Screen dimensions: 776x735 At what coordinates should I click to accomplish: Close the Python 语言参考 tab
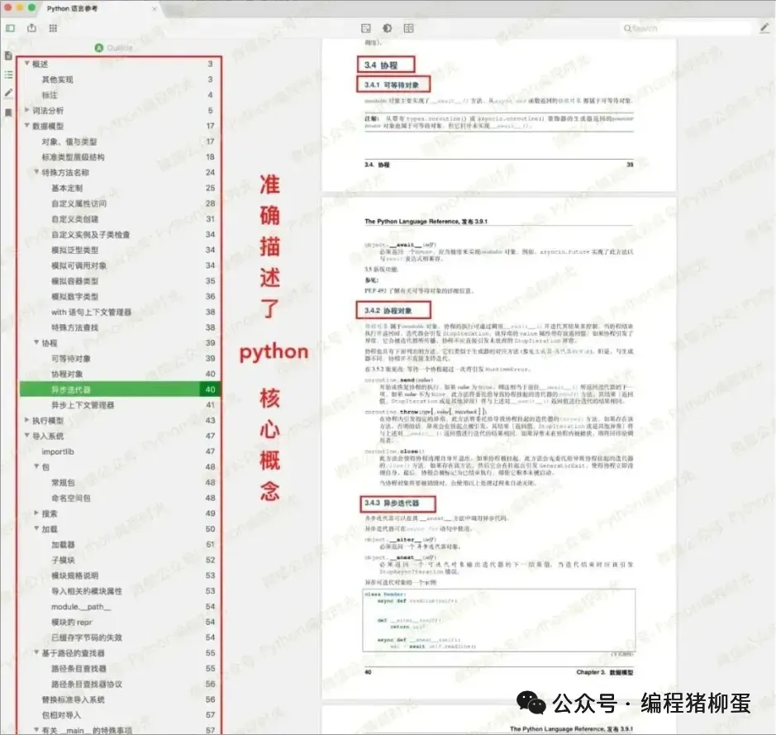point(155,8)
